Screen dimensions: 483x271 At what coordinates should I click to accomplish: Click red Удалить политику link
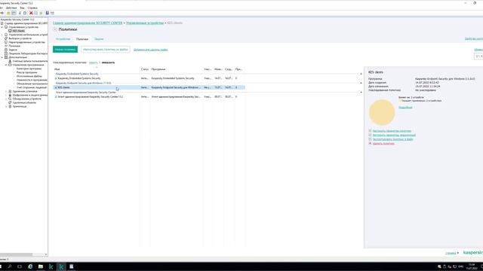point(383,144)
